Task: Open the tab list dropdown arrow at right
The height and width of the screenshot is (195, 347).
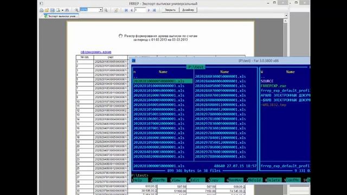Action: point(286,16)
